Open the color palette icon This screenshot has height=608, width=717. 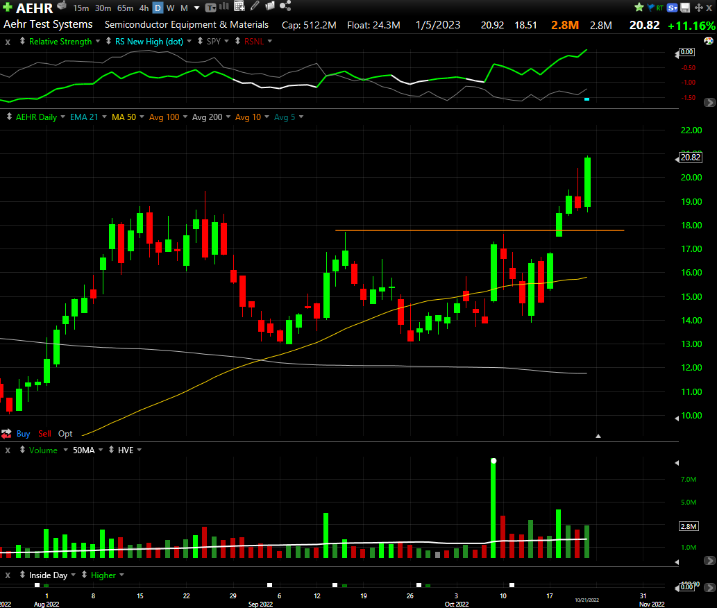coord(708,41)
